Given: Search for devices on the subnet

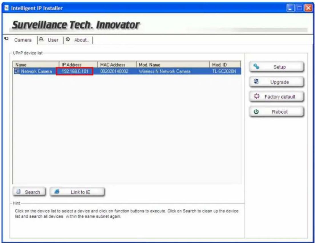Looking at the screenshot, I should (x=29, y=192).
